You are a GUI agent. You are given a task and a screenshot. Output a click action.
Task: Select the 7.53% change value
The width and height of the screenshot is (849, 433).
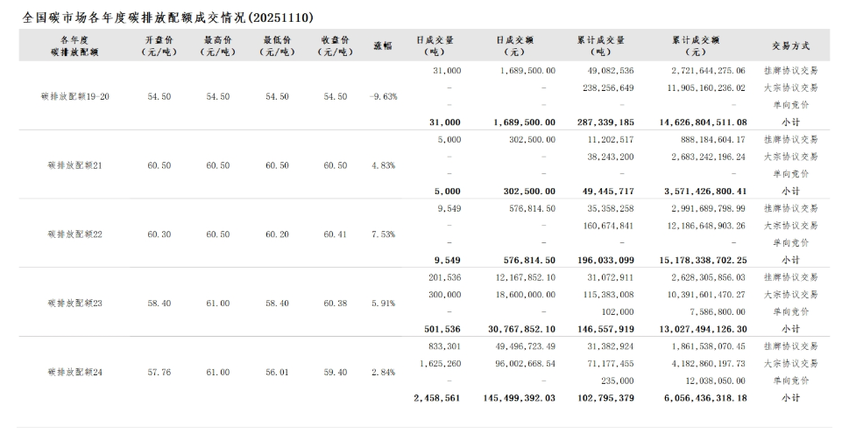(383, 234)
